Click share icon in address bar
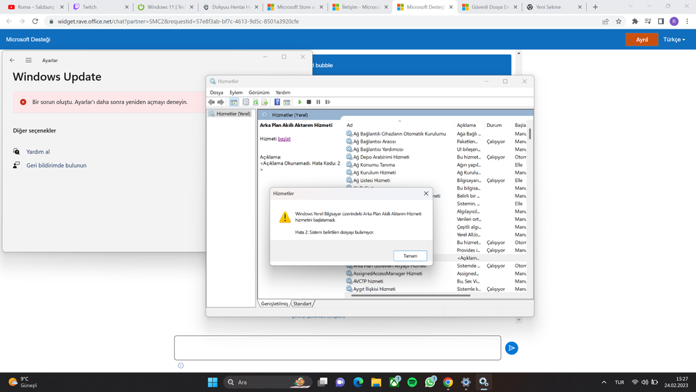The width and height of the screenshot is (696, 392). point(605,22)
